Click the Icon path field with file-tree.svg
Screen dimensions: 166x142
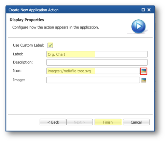point(93,71)
